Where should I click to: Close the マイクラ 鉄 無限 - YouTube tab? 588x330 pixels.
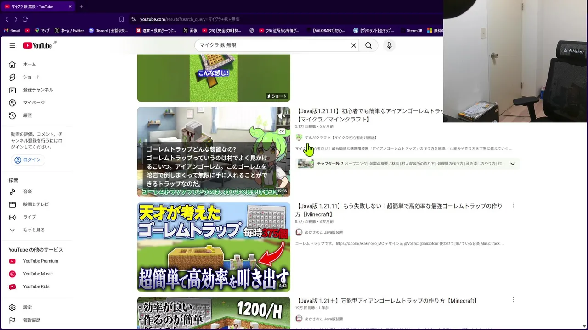click(70, 6)
